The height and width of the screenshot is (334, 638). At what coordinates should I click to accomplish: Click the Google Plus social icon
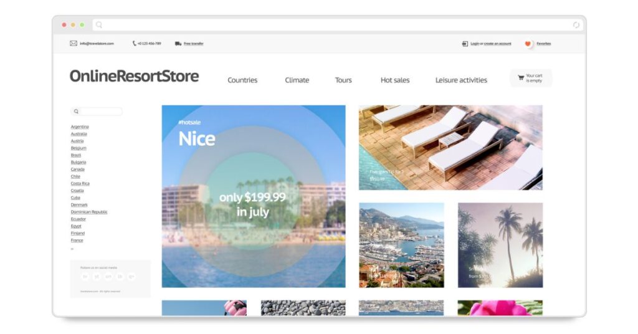coord(131,276)
